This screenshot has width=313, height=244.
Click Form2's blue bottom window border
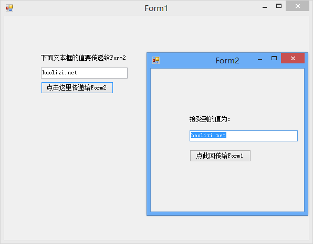[227, 214]
